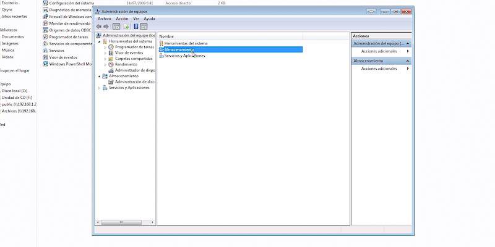Collapse the Herramientas del sistema tree node
Viewport: 495px width, 247px height.
(x=100, y=41)
